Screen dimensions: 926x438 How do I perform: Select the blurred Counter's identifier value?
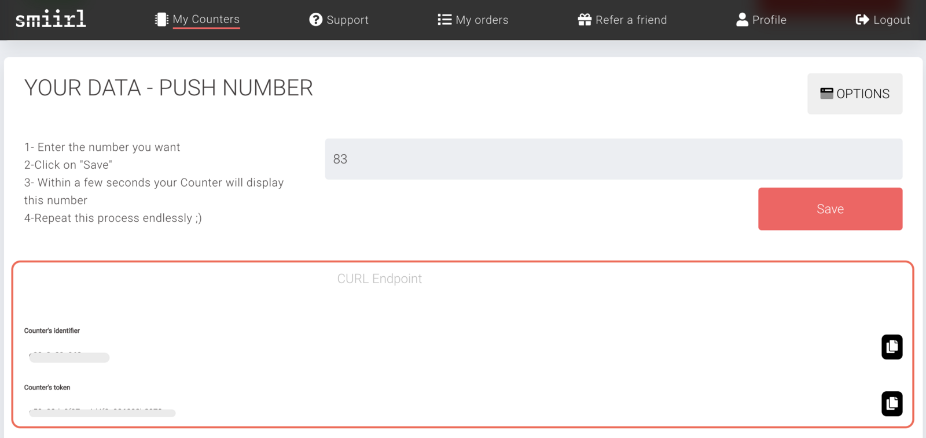(x=69, y=357)
